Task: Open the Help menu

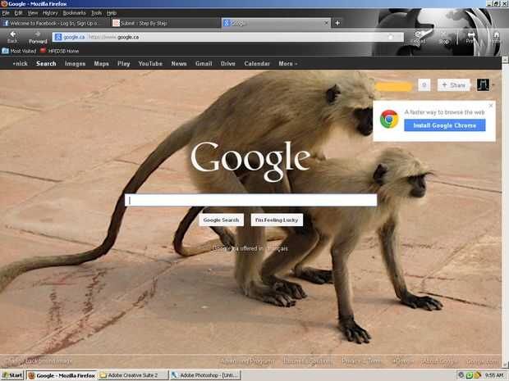Action: tap(112, 13)
